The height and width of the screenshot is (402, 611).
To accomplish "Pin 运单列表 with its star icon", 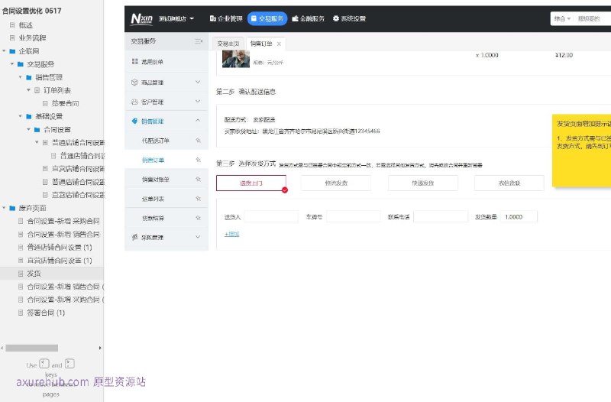I will point(199,199).
